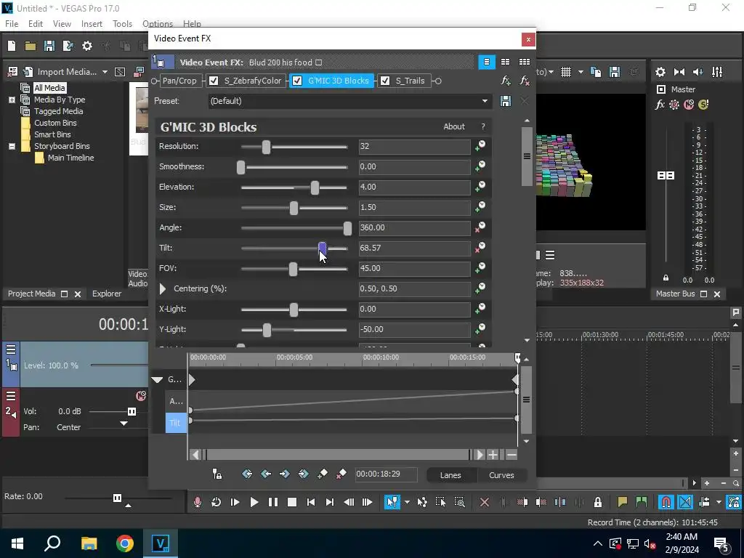Expand the Centering (%) parameter

pos(163,288)
